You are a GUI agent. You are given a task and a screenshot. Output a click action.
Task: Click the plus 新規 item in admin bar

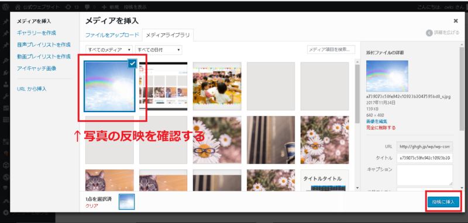tap(111, 6)
